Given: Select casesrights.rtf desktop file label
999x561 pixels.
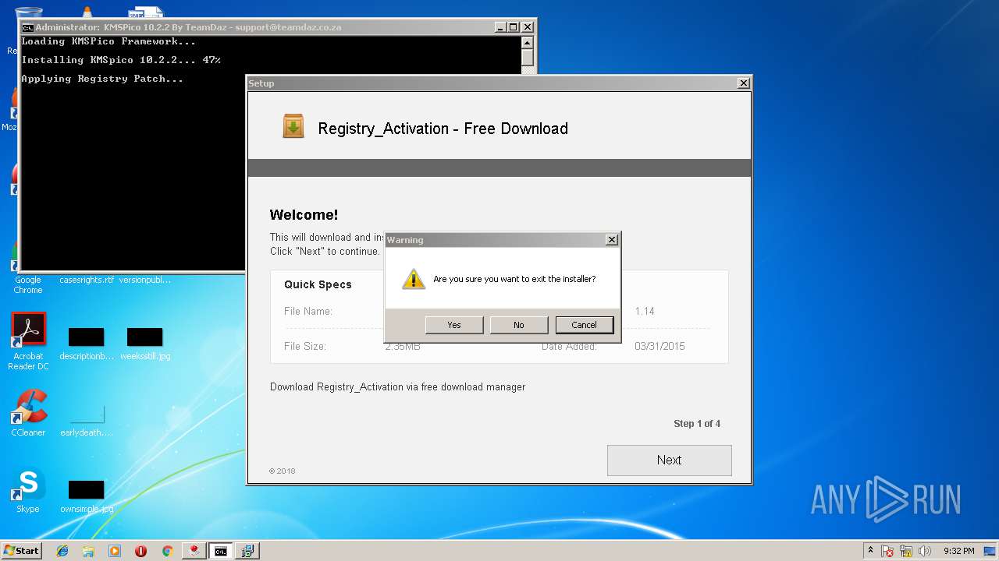Looking at the screenshot, I should (87, 280).
